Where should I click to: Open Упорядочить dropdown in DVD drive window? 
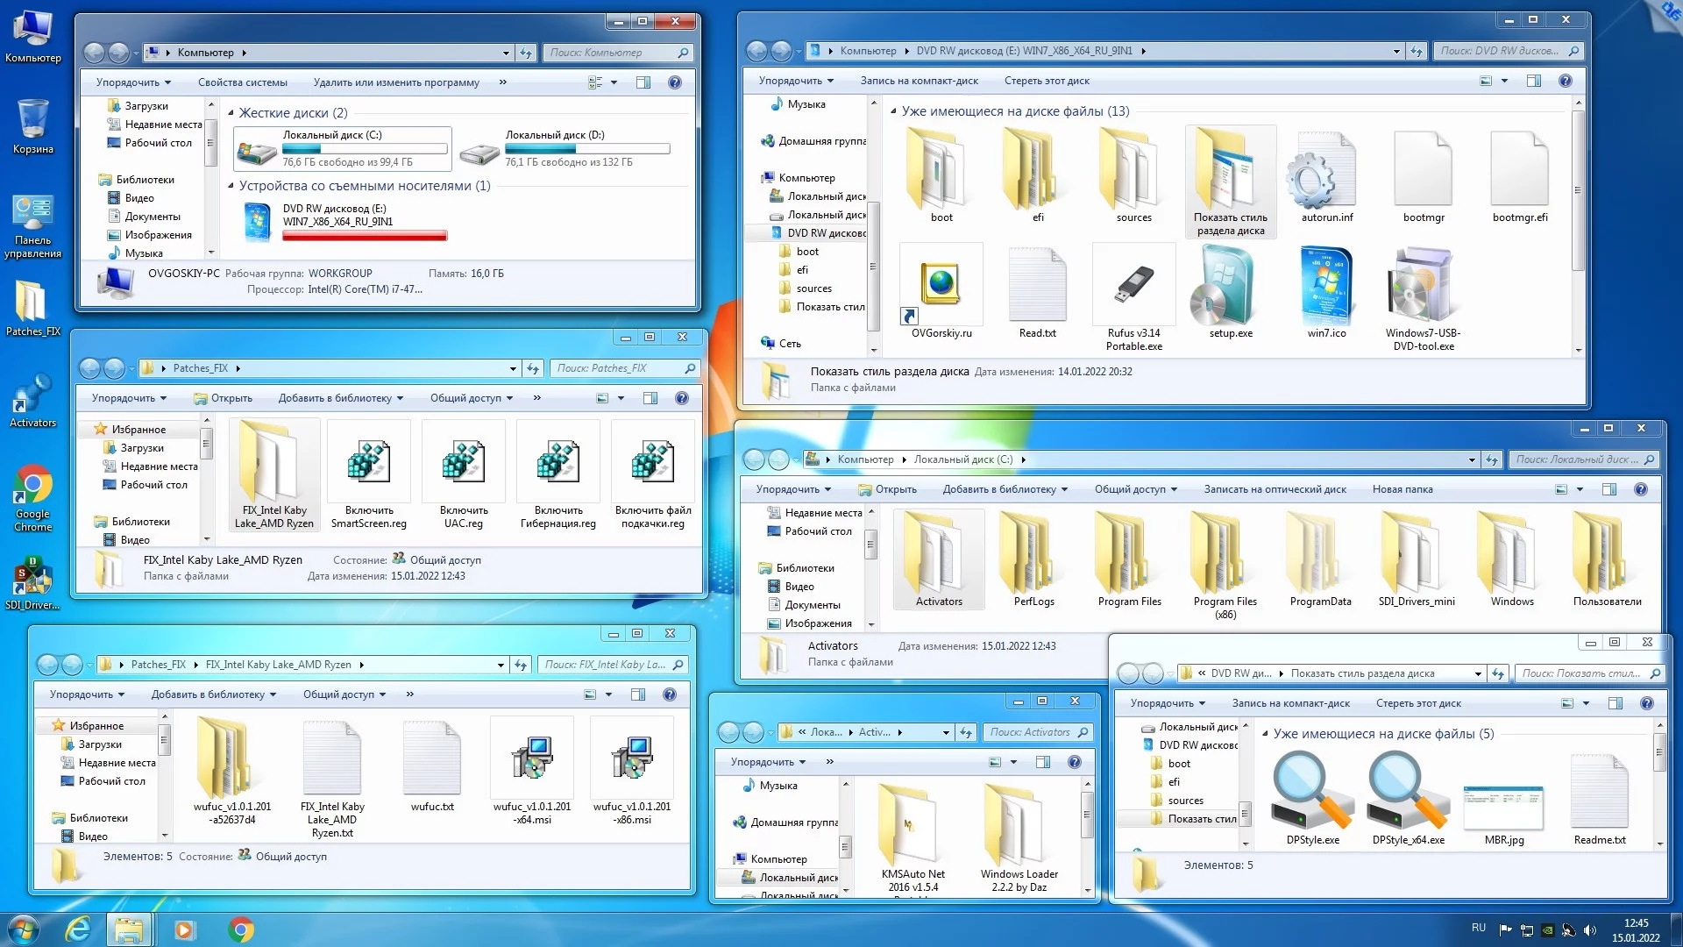pos(795,81)
